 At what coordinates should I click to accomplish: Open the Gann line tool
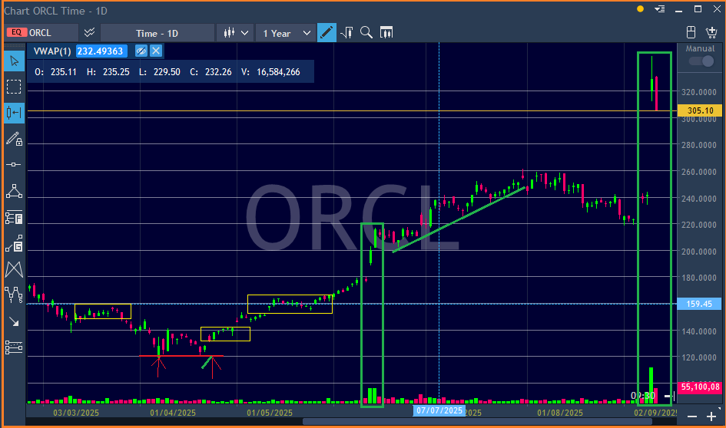(14, 243)
